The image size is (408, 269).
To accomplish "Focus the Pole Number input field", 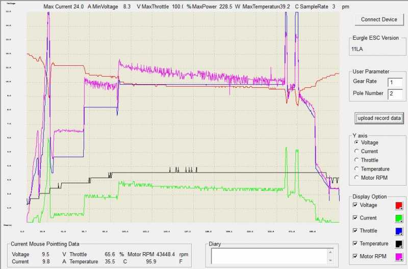I will click(395, 94).
